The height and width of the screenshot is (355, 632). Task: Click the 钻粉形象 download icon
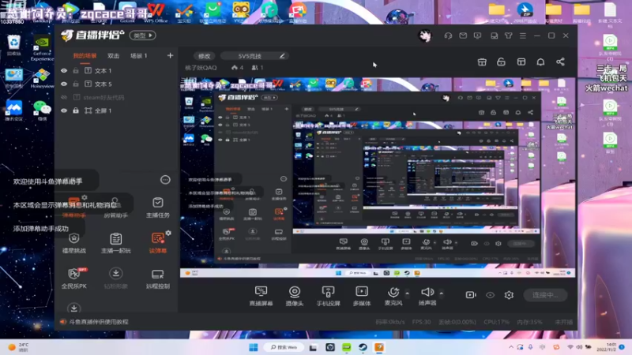click(x=115, y=274)
